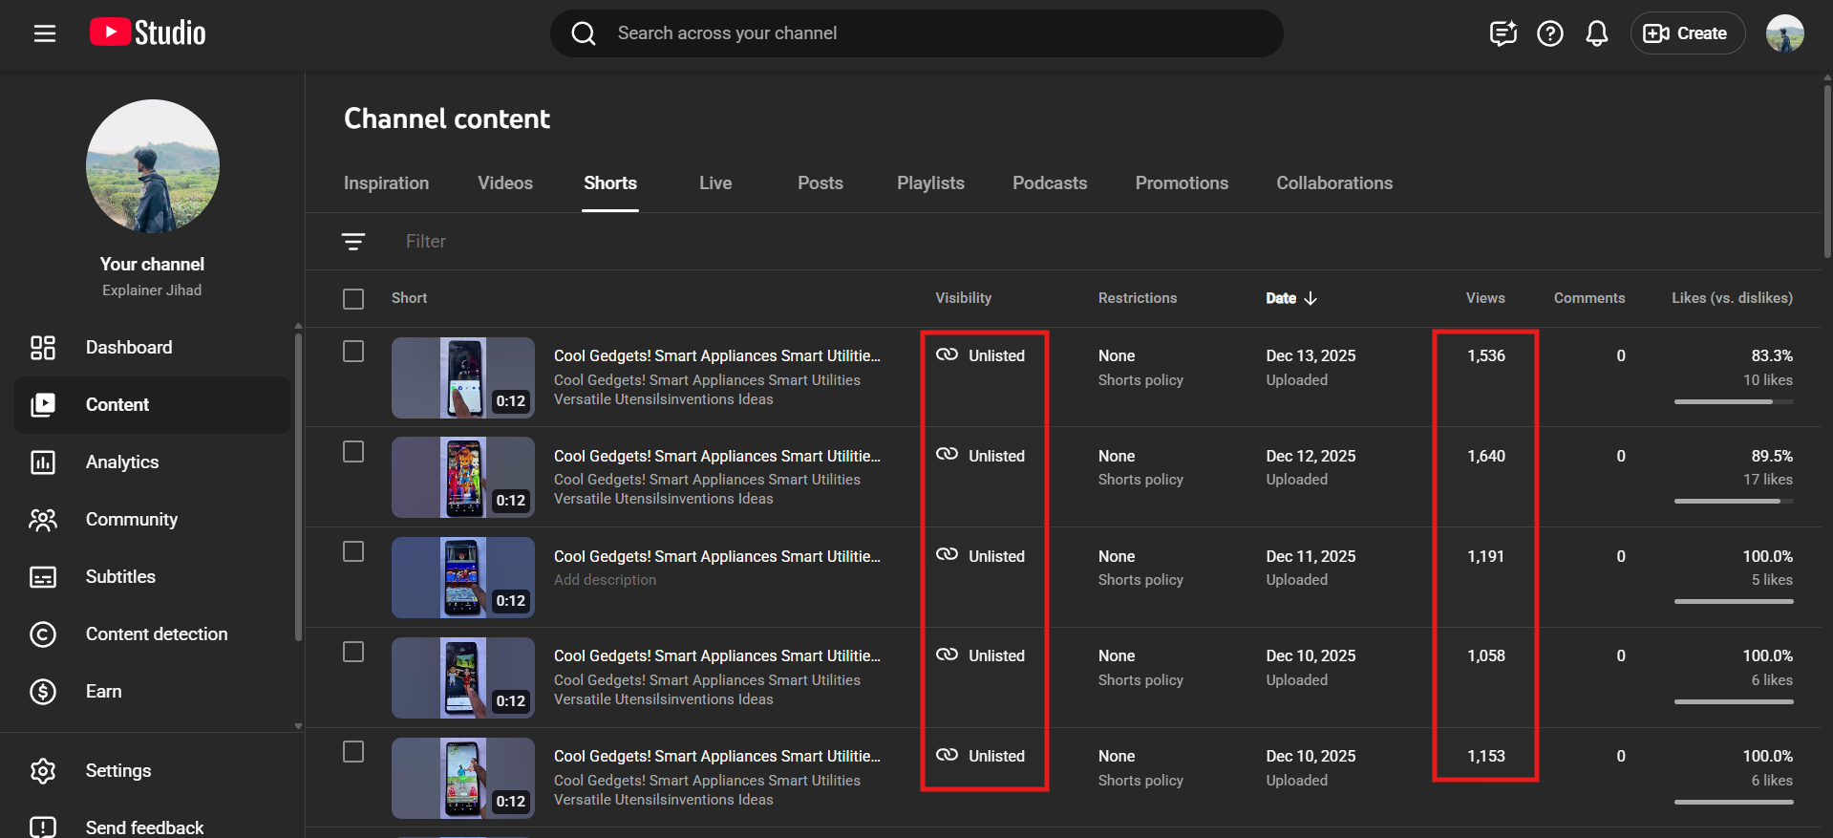
Task: Open the hamburger navigation menu
Action: click(44, 33)
